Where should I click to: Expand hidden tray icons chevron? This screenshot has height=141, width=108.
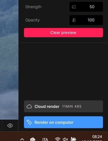(x=22, y=139)
